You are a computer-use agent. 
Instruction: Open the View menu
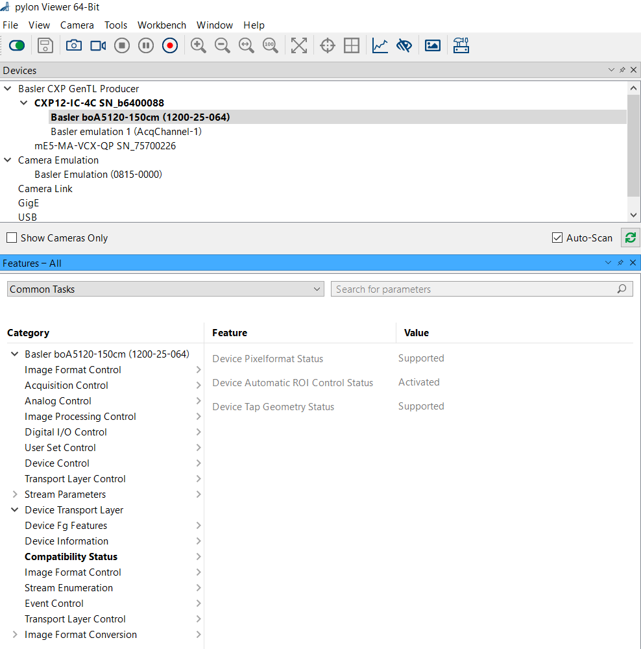[40, 25]
